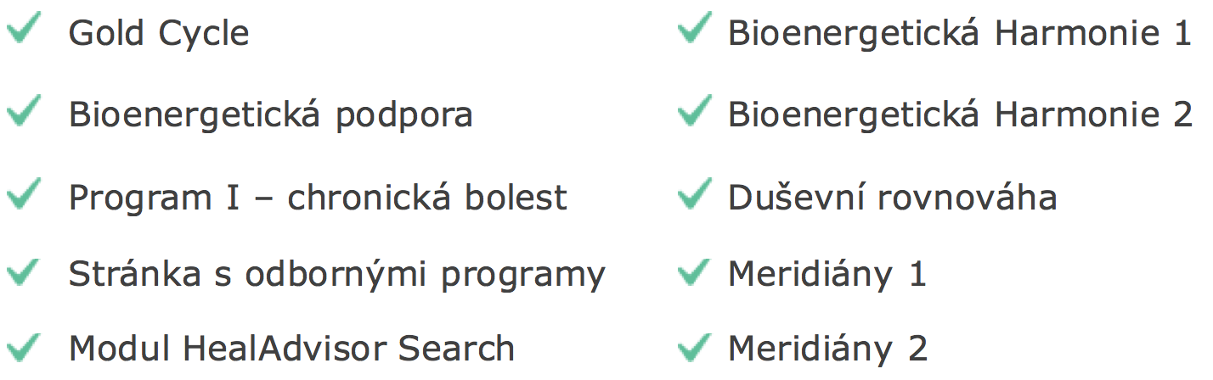The height and width of the screenshot is (380, 1213).
Task: Click the checkmark next to Duševní rovnováha
Action: [695, 195]
